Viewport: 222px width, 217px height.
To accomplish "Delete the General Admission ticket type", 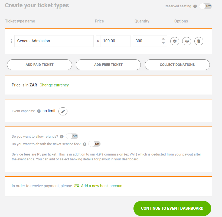I will (x=199, y=41).
